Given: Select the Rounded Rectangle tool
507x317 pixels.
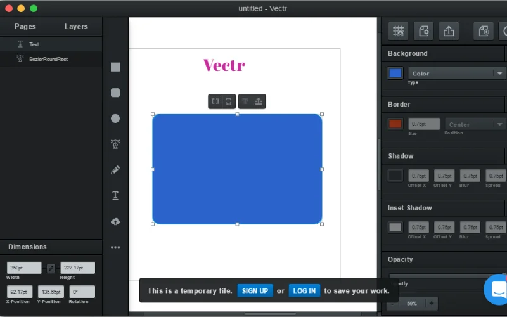Looking at the screenshot, I should 115,93.
